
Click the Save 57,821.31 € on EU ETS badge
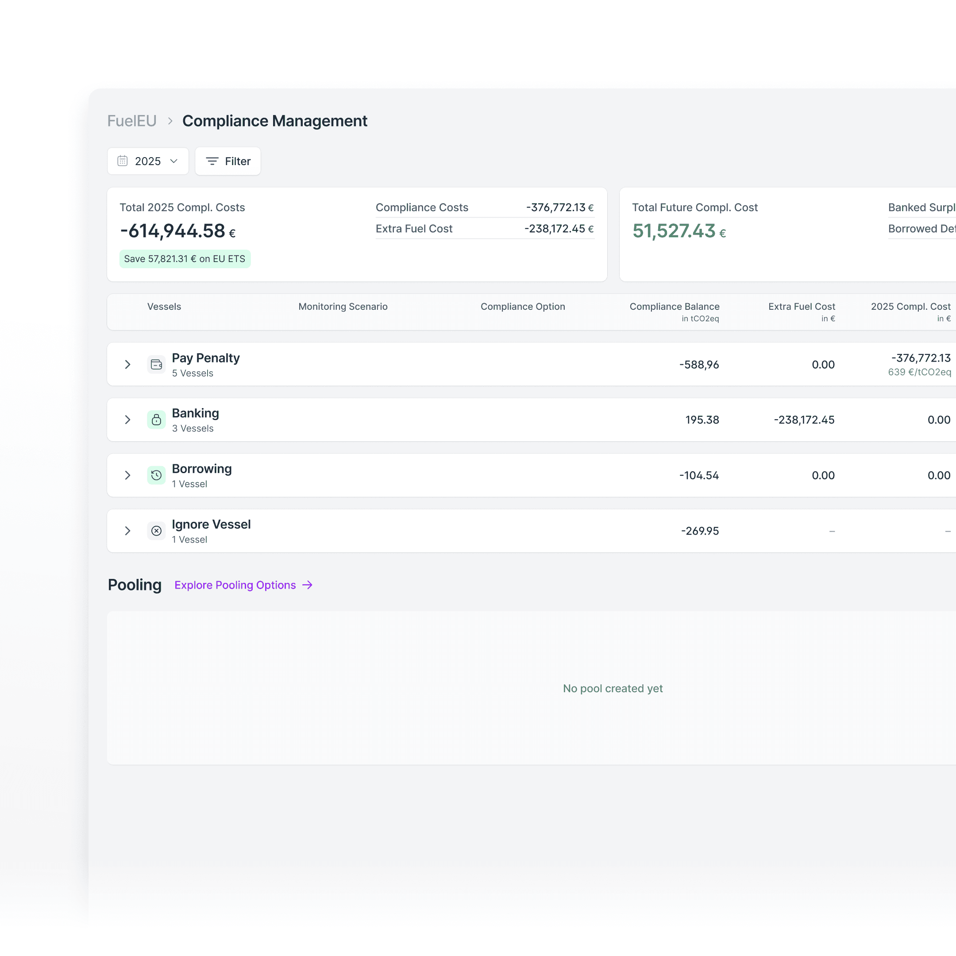click(185, 259)
